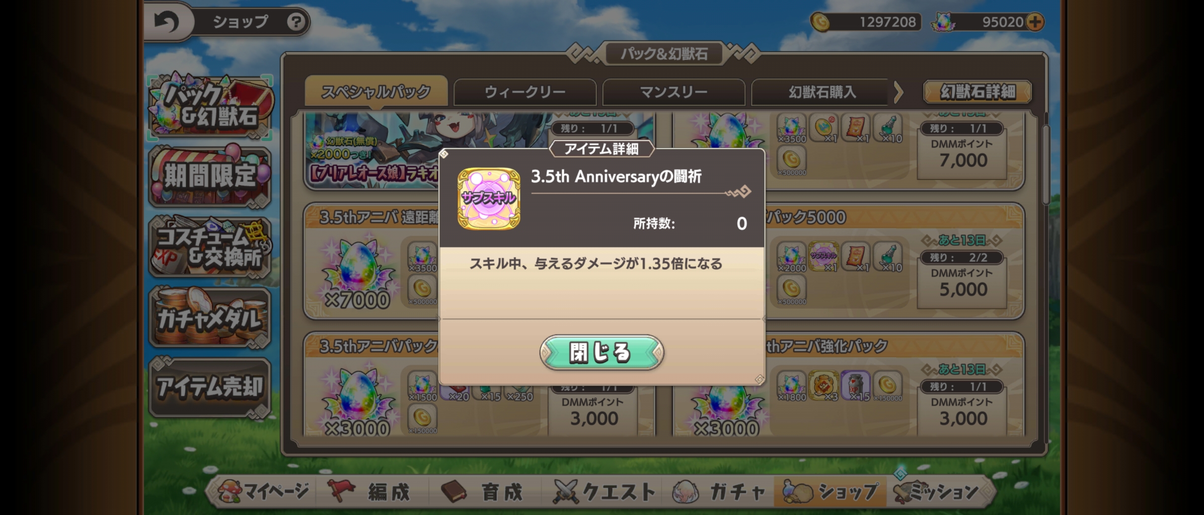Image resolution: width=1204 pixels, height=515 pixels.
Task: Switch to ウィークリー tab
Action: click(524, 92)
